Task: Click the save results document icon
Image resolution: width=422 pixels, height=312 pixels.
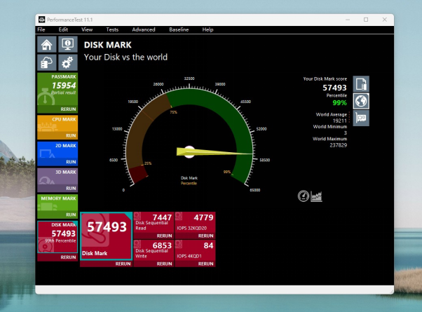Action: click(361, 84)
